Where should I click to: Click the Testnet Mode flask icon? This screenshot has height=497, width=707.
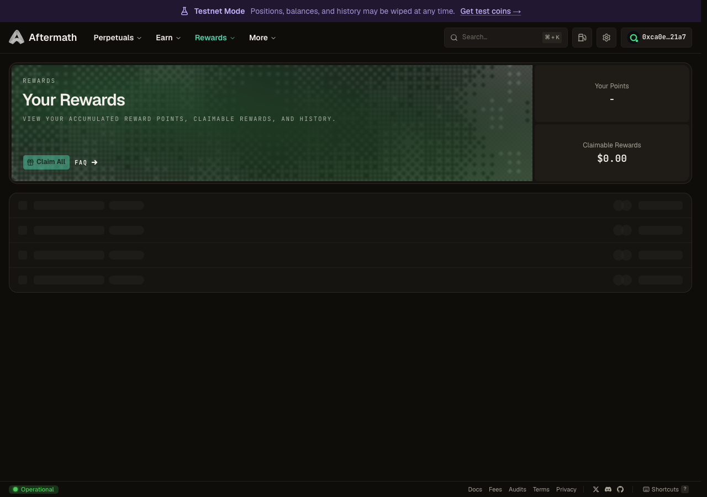click(x=184, y=11)
